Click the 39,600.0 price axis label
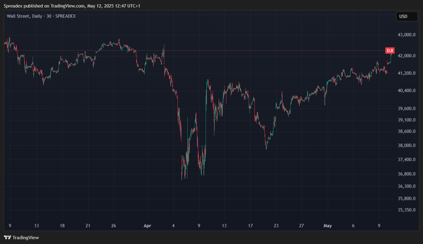This screenshot has height=244, width=423. click(x=407, y=109)
